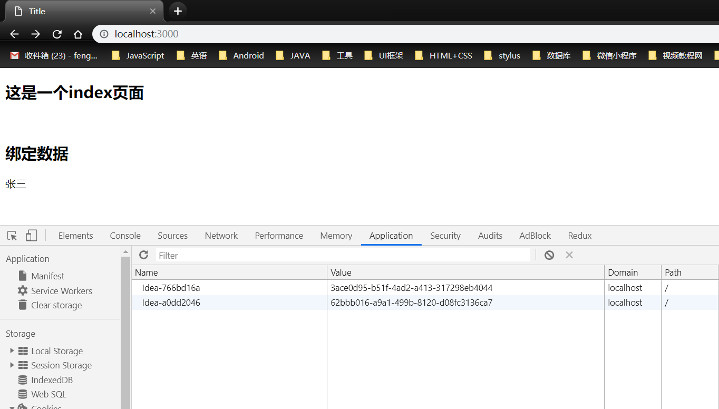Click the localhost:3000 address bar
This screenshot has height=409, width=719.
coord(406,34)
